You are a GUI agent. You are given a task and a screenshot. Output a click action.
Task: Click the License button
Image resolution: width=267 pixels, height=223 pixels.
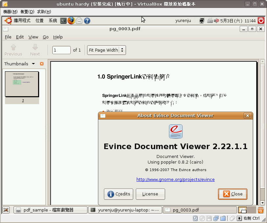point(150,194)
